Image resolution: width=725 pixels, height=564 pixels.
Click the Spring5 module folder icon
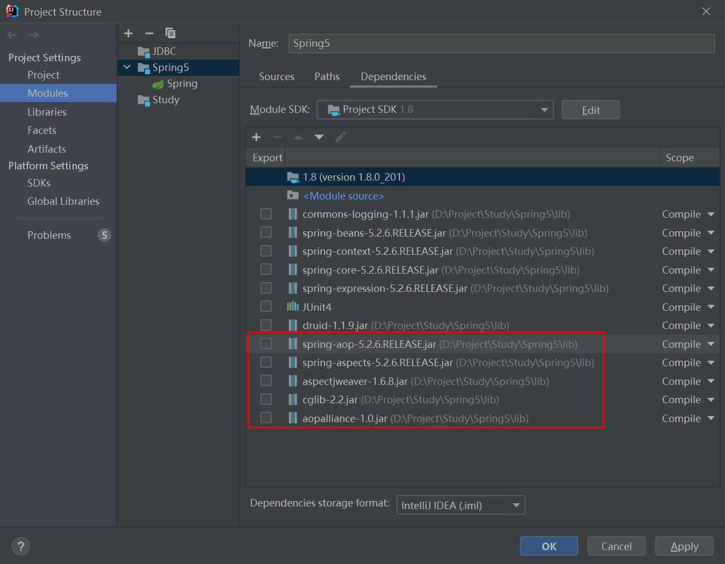click(x=143, y=68)
